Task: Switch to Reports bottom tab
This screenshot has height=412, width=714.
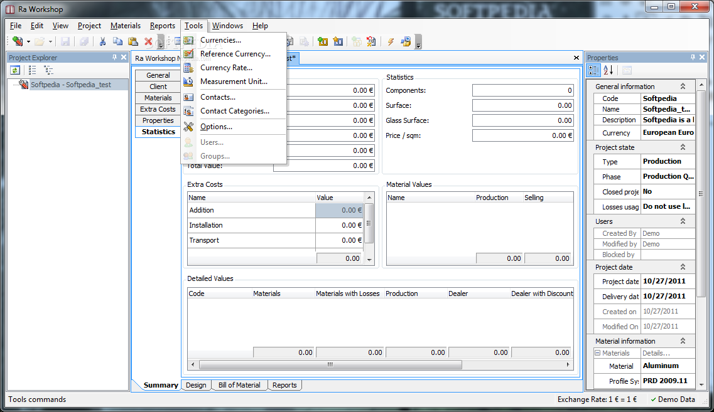Action: click(x=284, y=385)
